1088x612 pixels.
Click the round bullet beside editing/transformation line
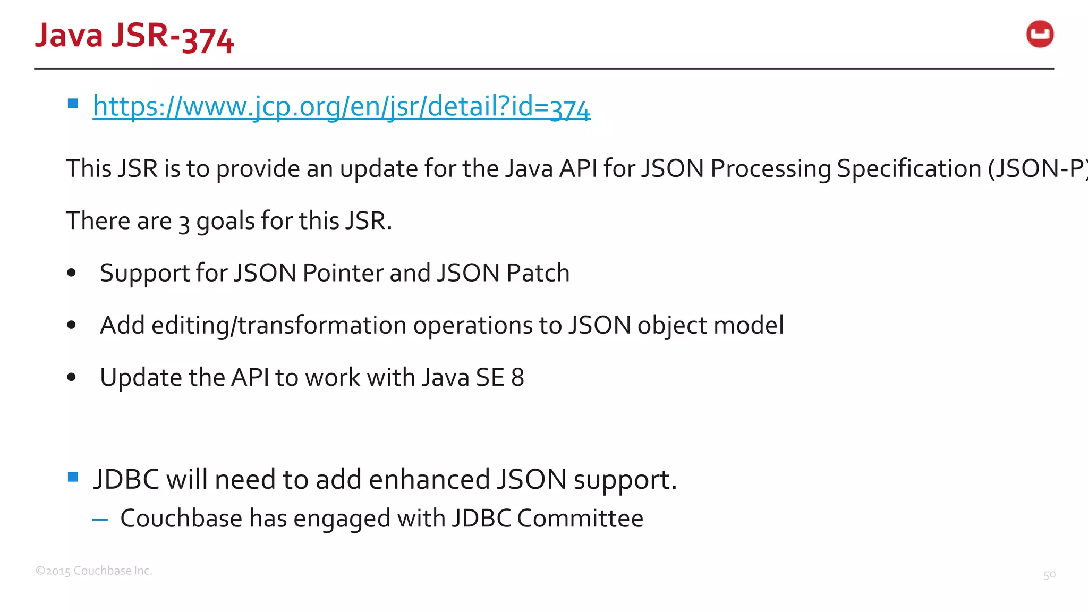[72, 325]
